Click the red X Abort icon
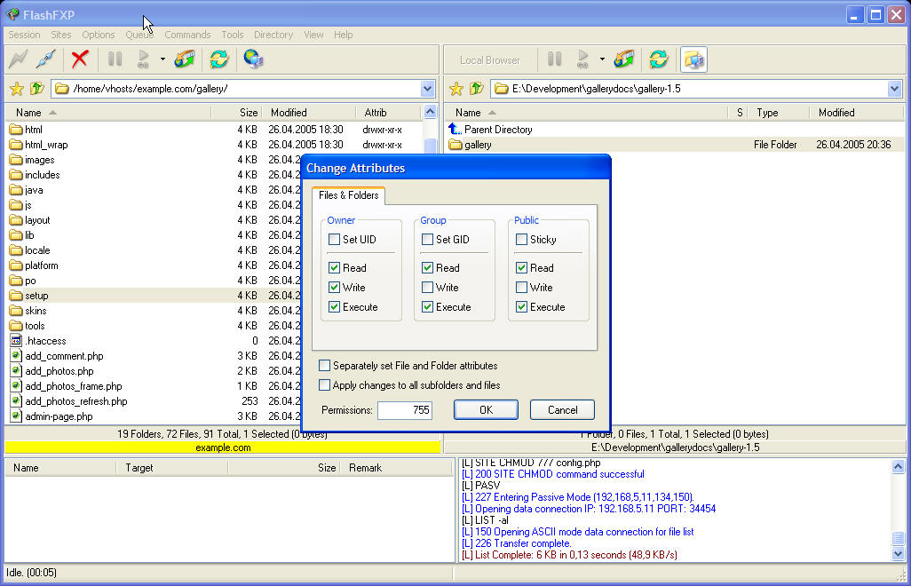This screenshot has height=586, width=911. [80, 59]
